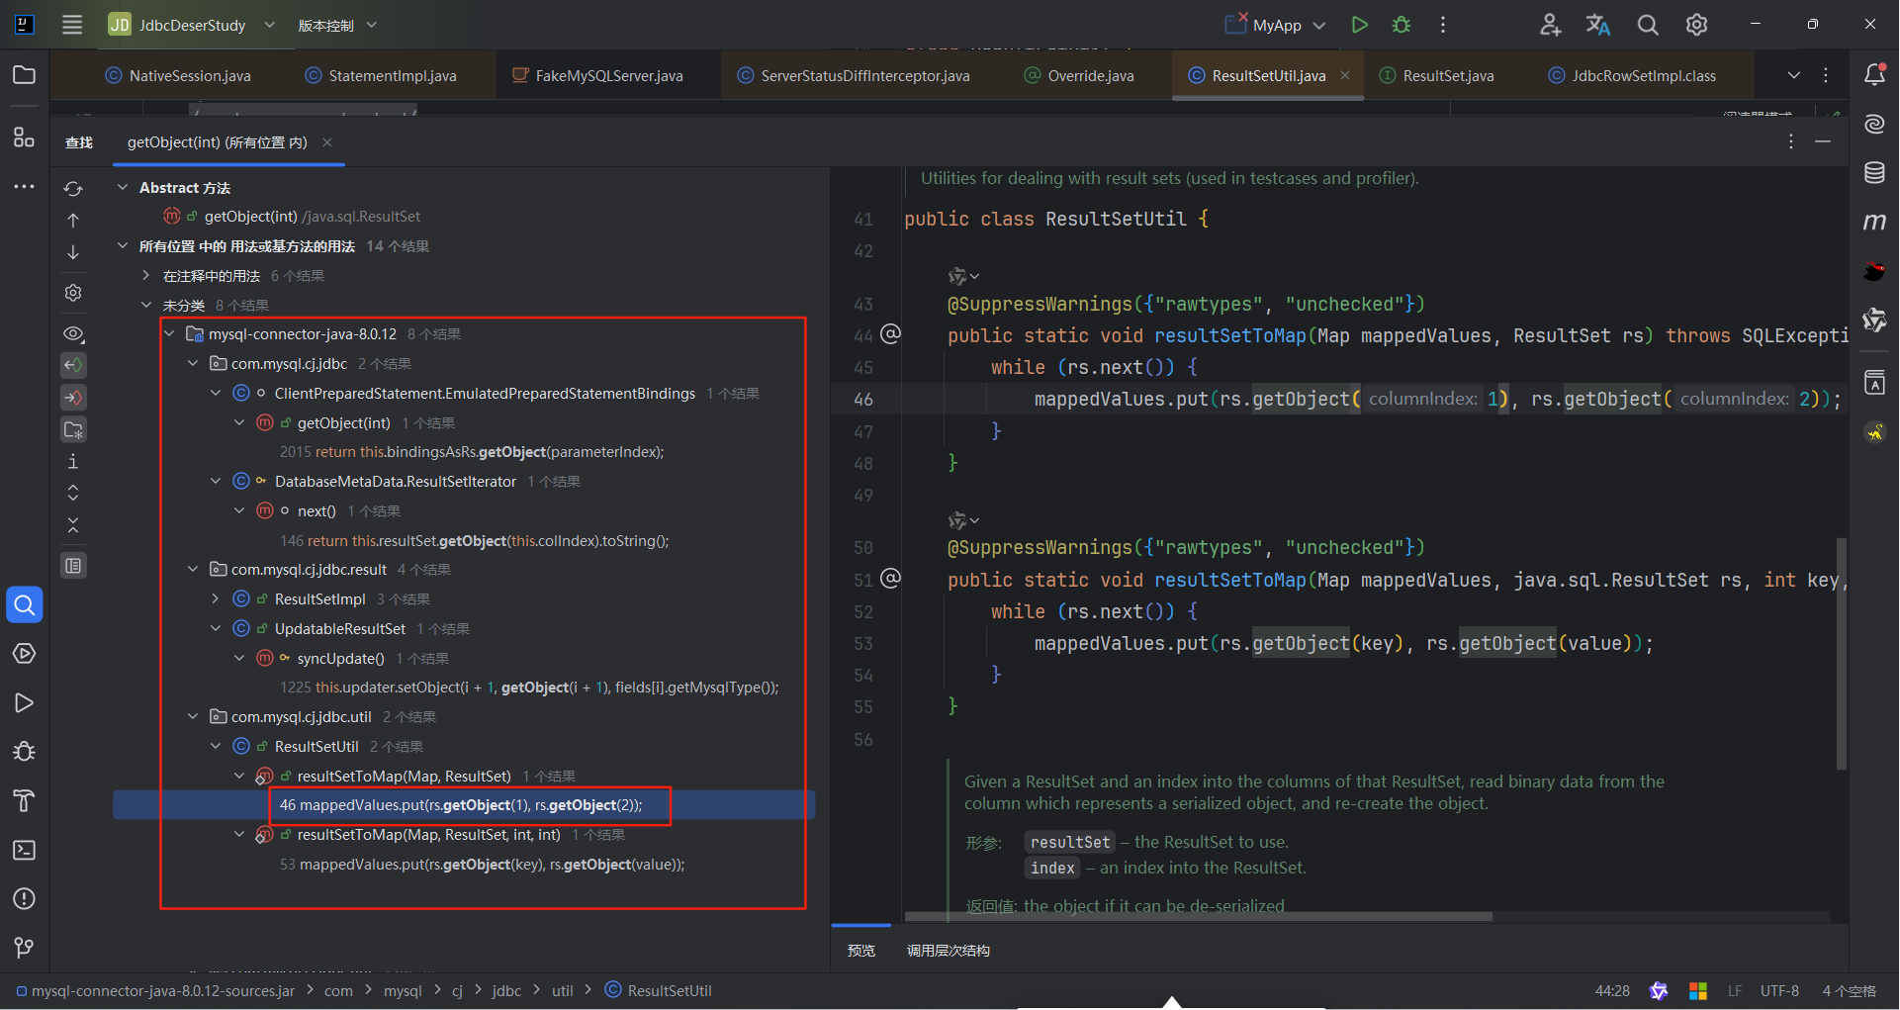Switch to JdbcRowSetImpl.class tab
Image resolution: width=1900 pixels, height=1010 pixels.
point(1632,75)
